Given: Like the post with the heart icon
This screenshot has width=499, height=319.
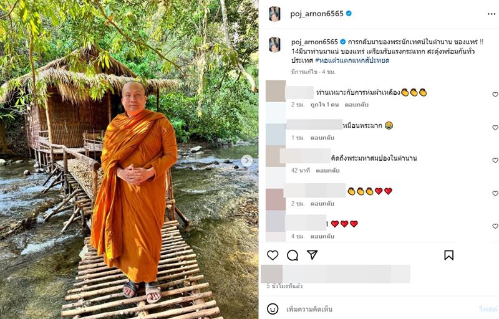Looking at the screenshot, I should click(273, 255).
